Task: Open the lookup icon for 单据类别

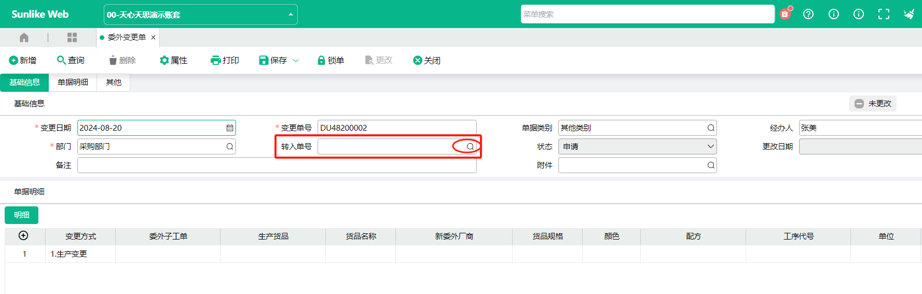Action: tap(711, 128)
